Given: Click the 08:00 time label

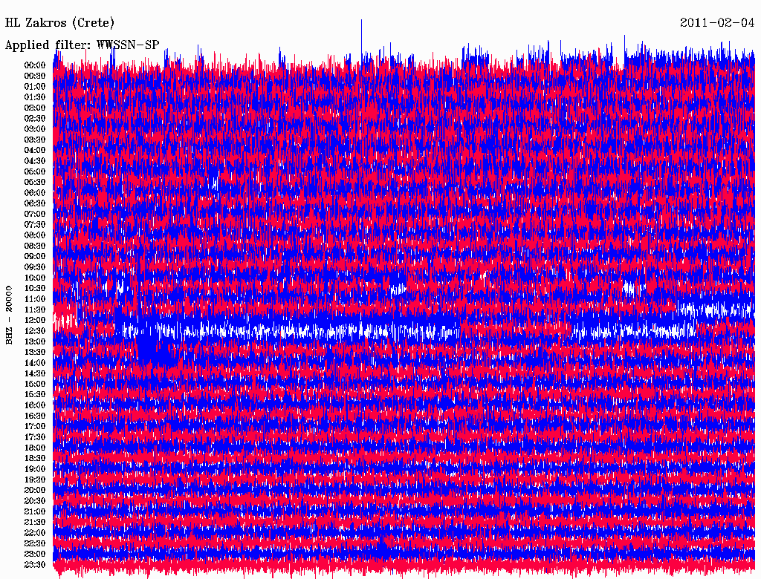Looking at the screenshot, I should 35,235.
